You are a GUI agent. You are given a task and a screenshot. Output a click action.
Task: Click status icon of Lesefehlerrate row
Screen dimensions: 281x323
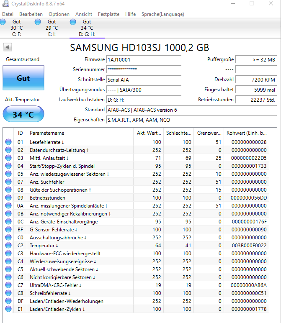click(x=8, y=142)
